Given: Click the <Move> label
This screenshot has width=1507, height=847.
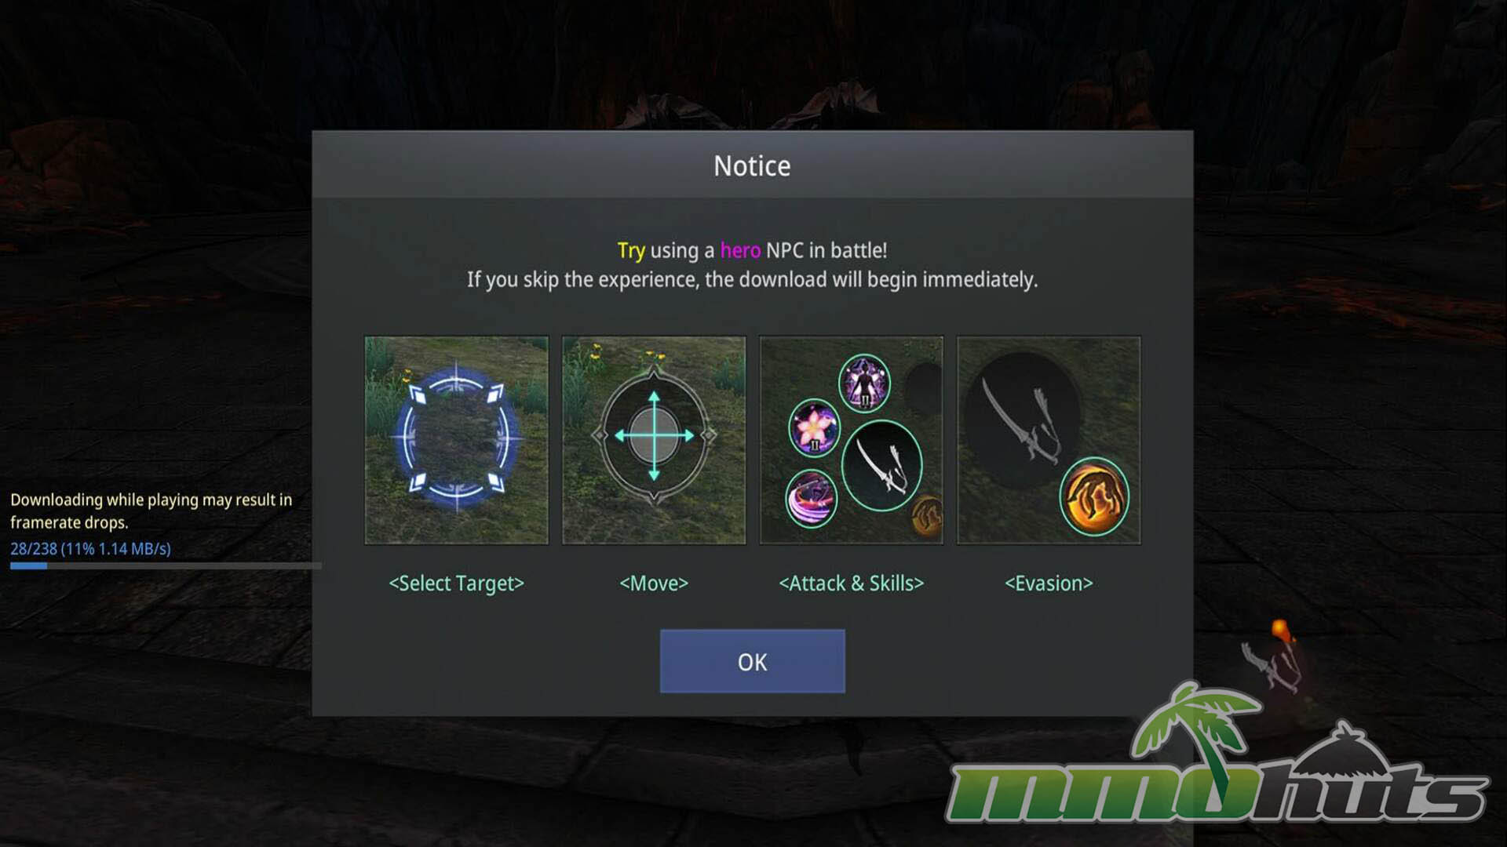Looking at the screenshot, I should [654, 583].
